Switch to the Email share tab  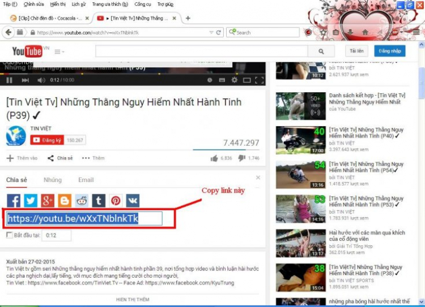(86, 180)
